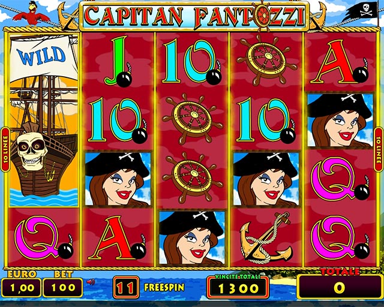This screenshot has height=307, width=384.
Task: Click the BET 100 display
Action: point(63,287)
